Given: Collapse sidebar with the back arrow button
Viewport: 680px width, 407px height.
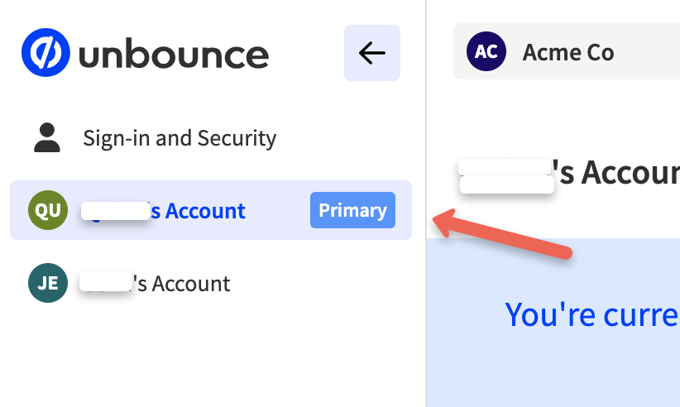Looking at the screenshot, I should coord(372,53).
